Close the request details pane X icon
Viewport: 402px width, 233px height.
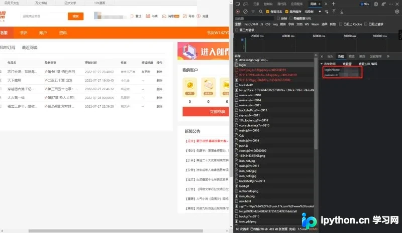point(322,56)
